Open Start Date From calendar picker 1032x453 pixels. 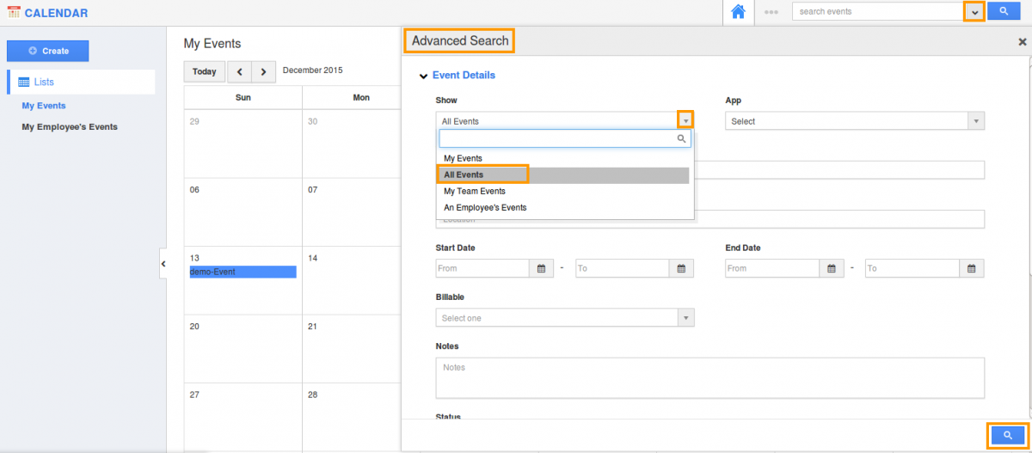click(541, 268)
